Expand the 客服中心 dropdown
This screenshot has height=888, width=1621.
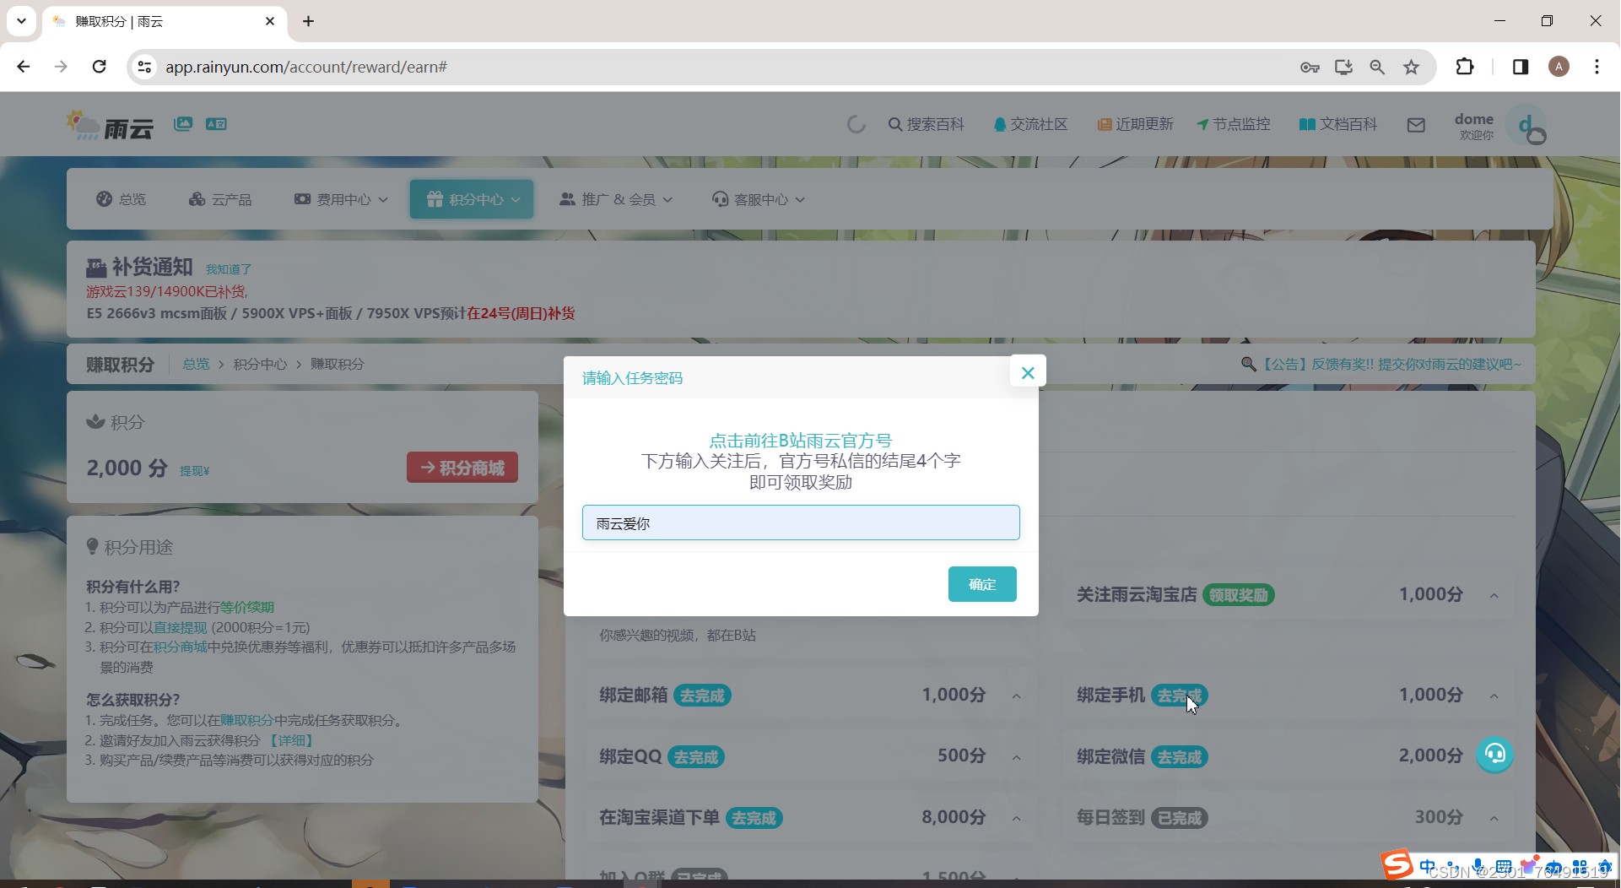point(759,199)
